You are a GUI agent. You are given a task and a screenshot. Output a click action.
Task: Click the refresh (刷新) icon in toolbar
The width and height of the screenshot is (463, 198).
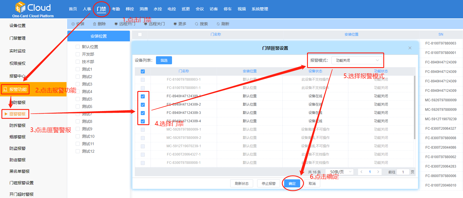pyautogui.click(x=218, y=24)
